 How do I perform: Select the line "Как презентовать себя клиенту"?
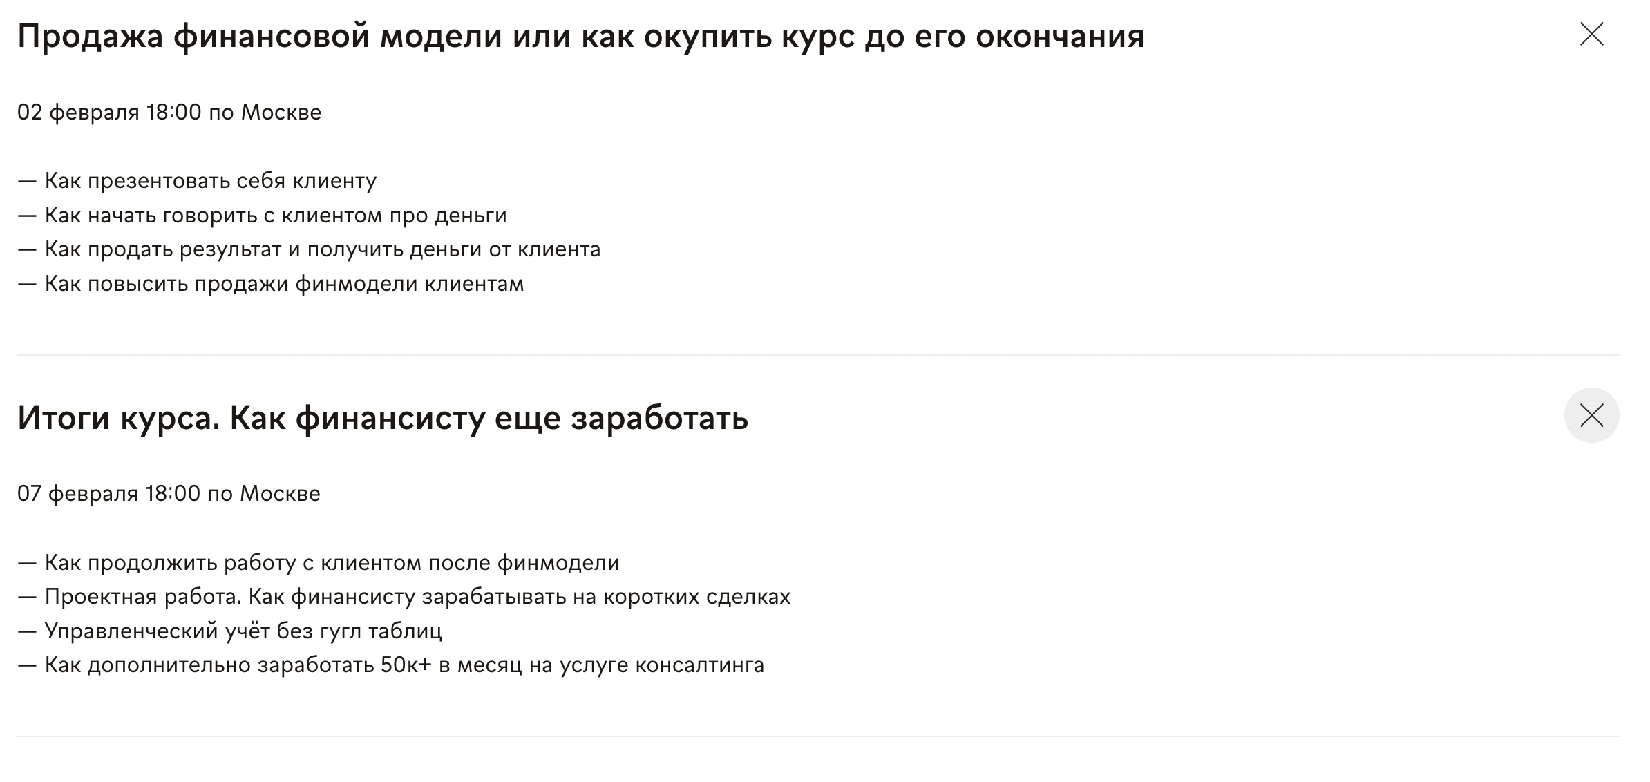click(x=210, y=181)
